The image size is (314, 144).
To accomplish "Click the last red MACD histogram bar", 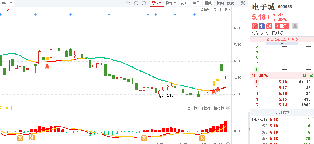I will coord(225,126).
